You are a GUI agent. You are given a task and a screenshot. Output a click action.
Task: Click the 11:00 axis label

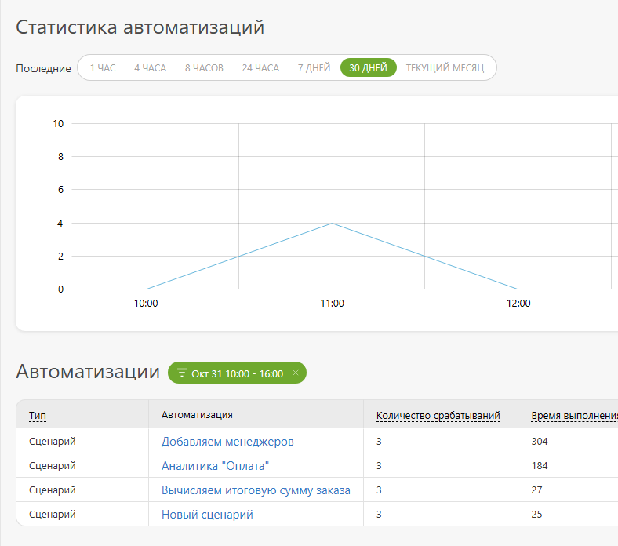click(x=333, y=303)
